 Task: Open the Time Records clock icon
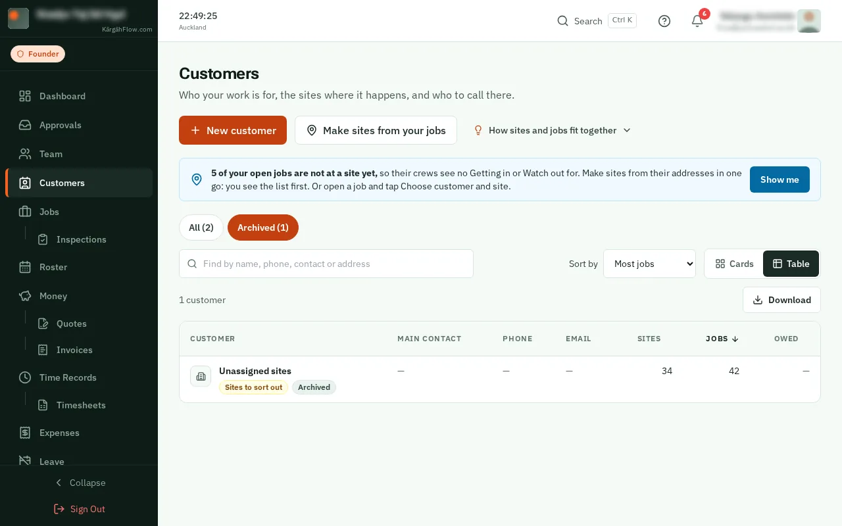[25, 377]
